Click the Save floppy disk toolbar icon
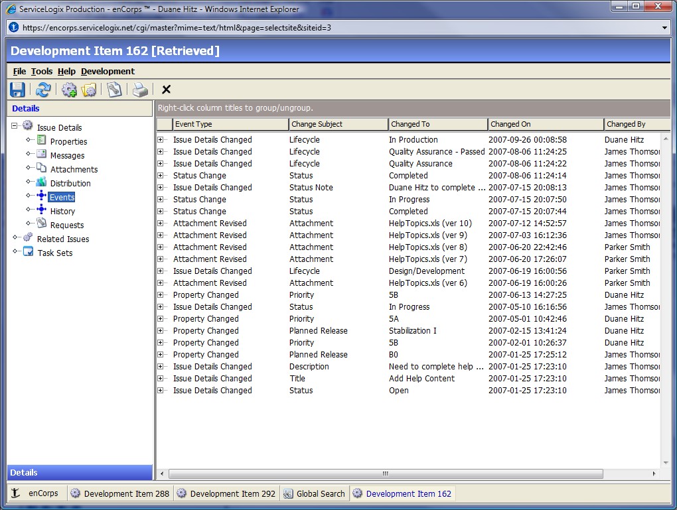Image resolution: width=677 pixels, height=510 pixels. coord(17,90)
